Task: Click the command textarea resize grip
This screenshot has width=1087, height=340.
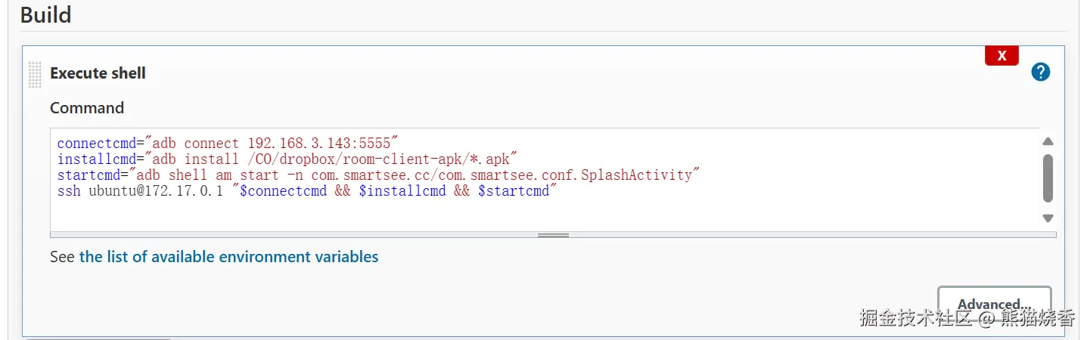Action: click(553, 235)
